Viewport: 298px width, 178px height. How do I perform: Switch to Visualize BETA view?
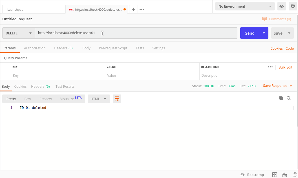point(71,99)
